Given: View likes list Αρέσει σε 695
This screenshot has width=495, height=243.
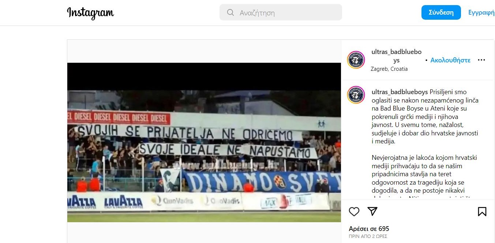Looking at the screenshot, I should (369, 229).
